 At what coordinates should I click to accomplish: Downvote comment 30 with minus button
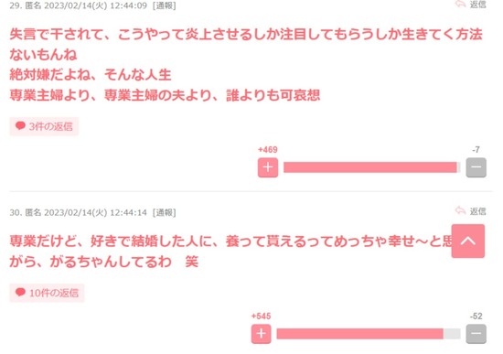476,334
